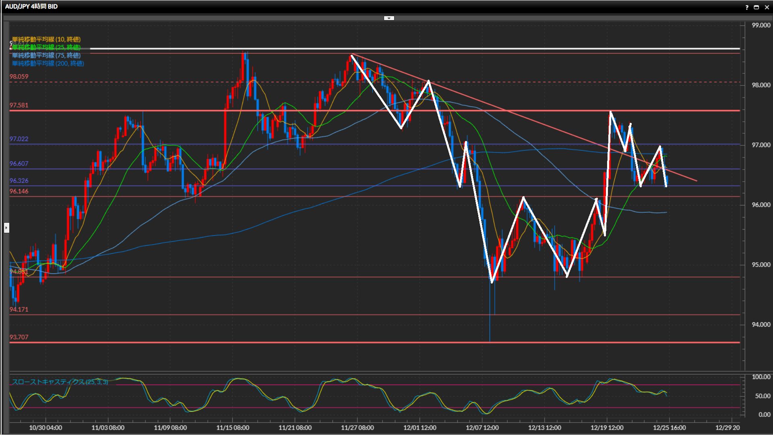Select the 単純移動平均線 (200, 終値) indicator label

click(48, 63)
